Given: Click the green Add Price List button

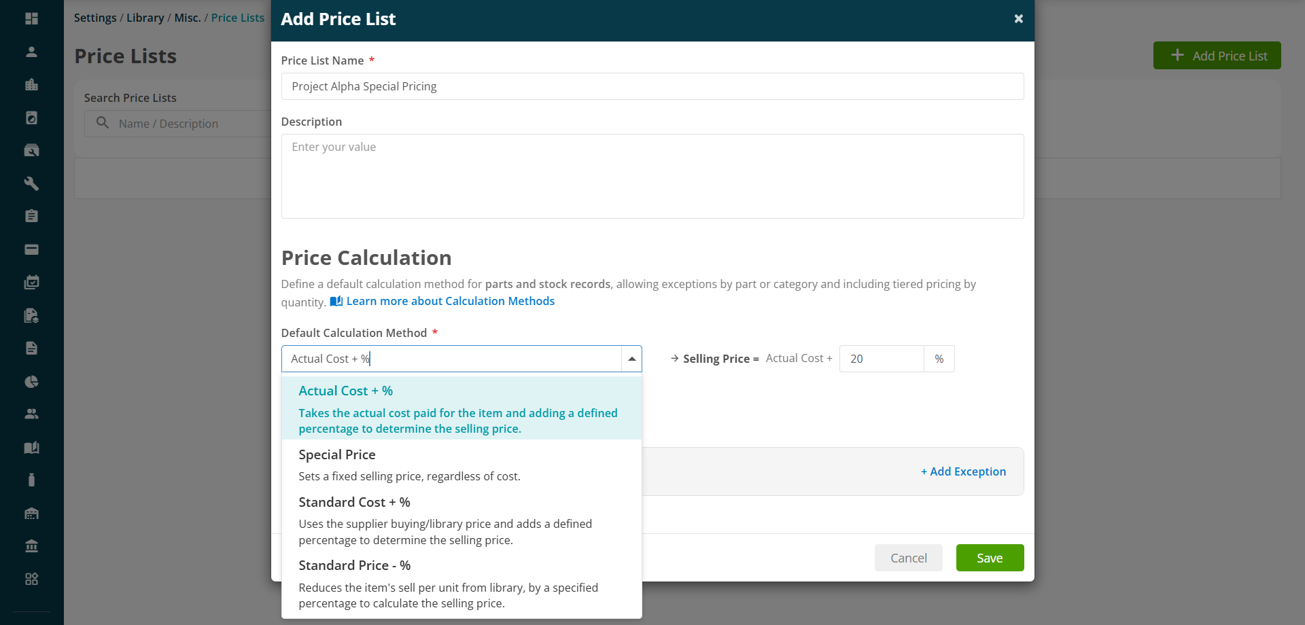Looking at the screenshot, I should 1217,56.
